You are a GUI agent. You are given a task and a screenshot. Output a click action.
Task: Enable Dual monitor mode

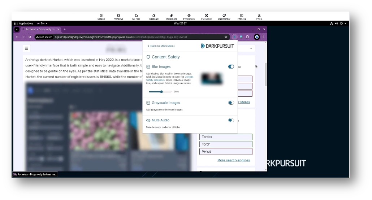[x=224, y=17]
